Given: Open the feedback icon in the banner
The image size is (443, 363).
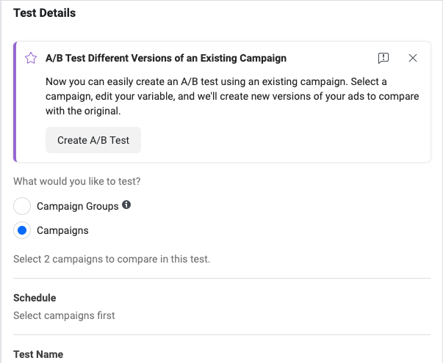Looking at the screenshot, I should point(383,58).
